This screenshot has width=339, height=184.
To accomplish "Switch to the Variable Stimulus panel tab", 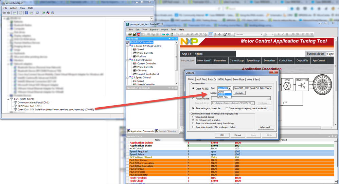I will click(x=165, y=131).
